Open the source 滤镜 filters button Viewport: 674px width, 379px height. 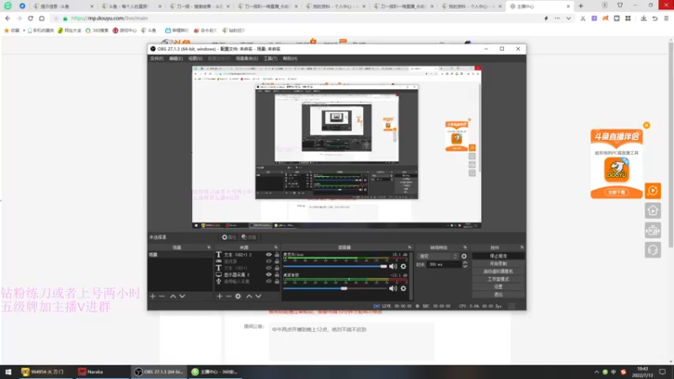pyautogui.click(x=249, y=238)
